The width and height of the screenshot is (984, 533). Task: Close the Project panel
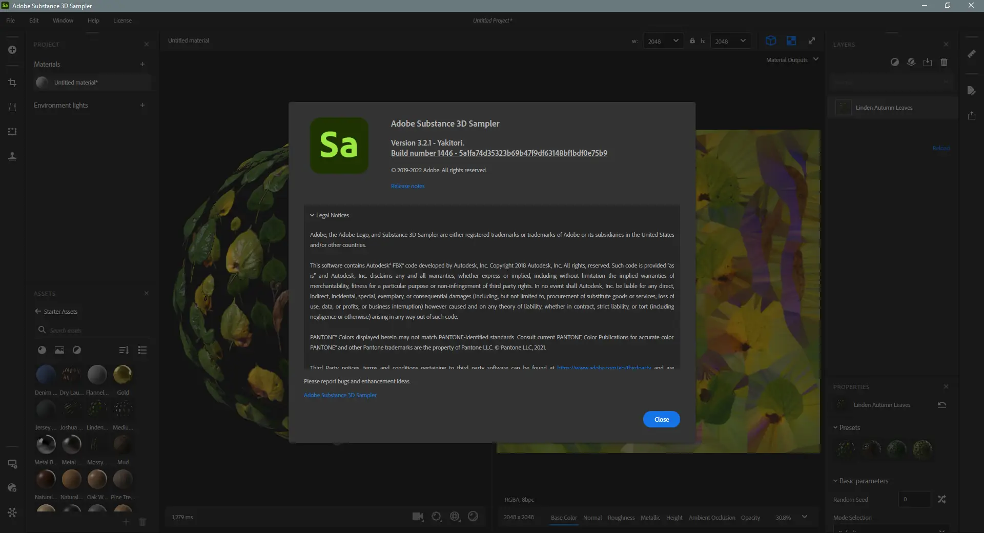point(147,45)
